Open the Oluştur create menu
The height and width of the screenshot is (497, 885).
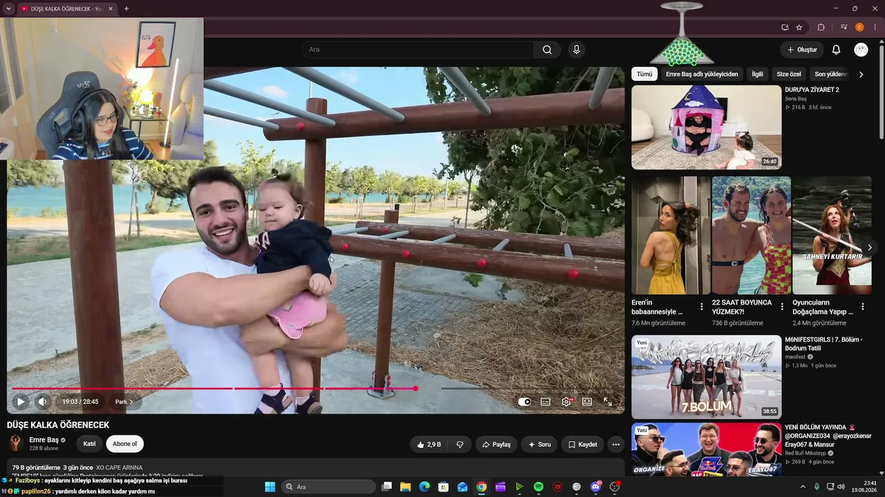coord(802,50)
